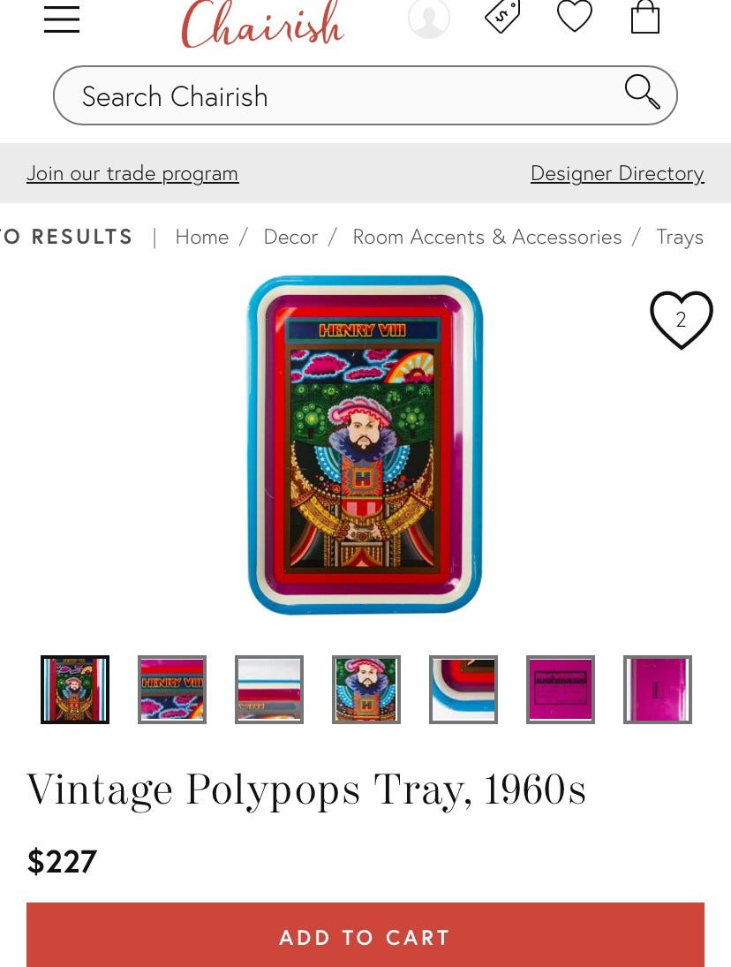Click the magnifying glass search icon

point(642,93)
